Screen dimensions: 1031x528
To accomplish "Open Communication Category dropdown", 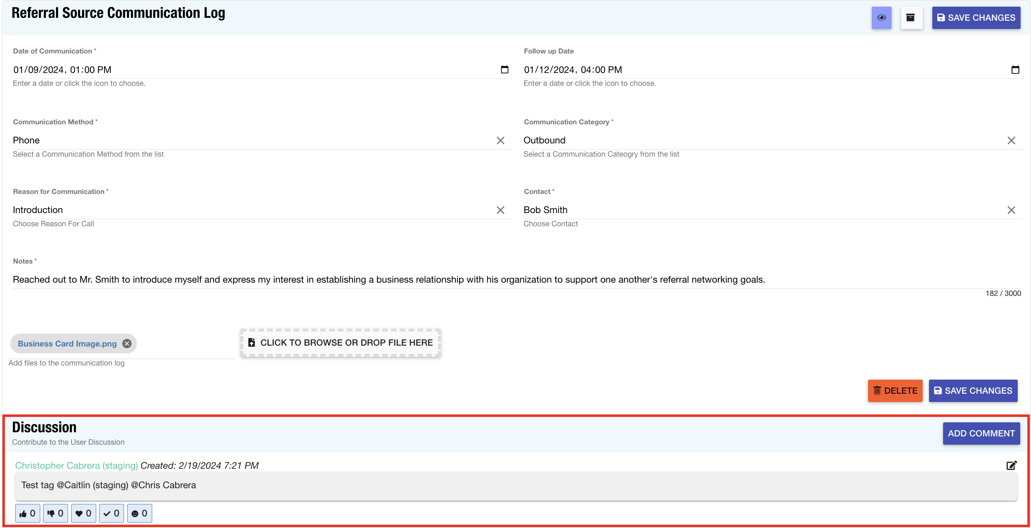I will (x=759, y=140).
